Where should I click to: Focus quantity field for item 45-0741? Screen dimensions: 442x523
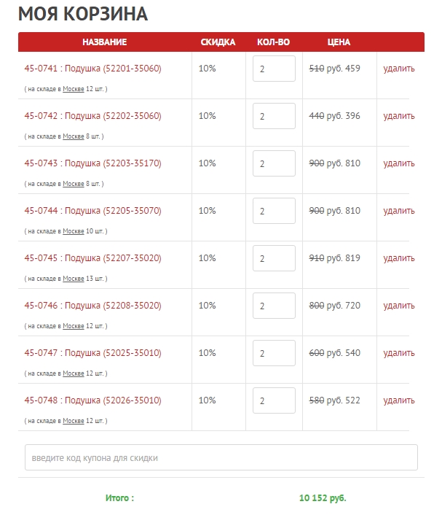pyautogui.click(x=274, y=69)
